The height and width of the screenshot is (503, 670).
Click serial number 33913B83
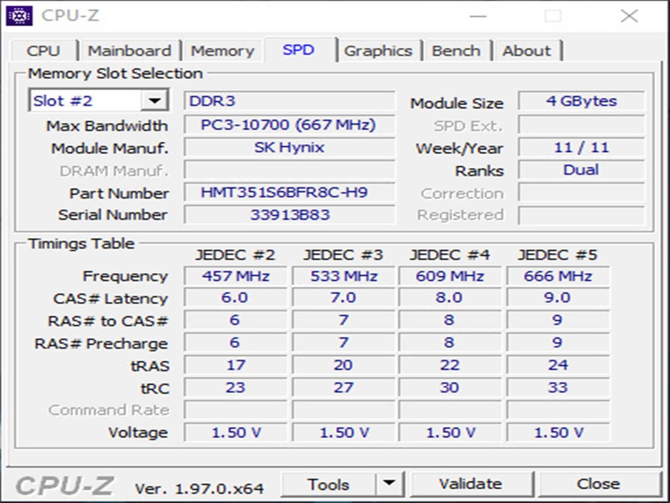(289, 215)
